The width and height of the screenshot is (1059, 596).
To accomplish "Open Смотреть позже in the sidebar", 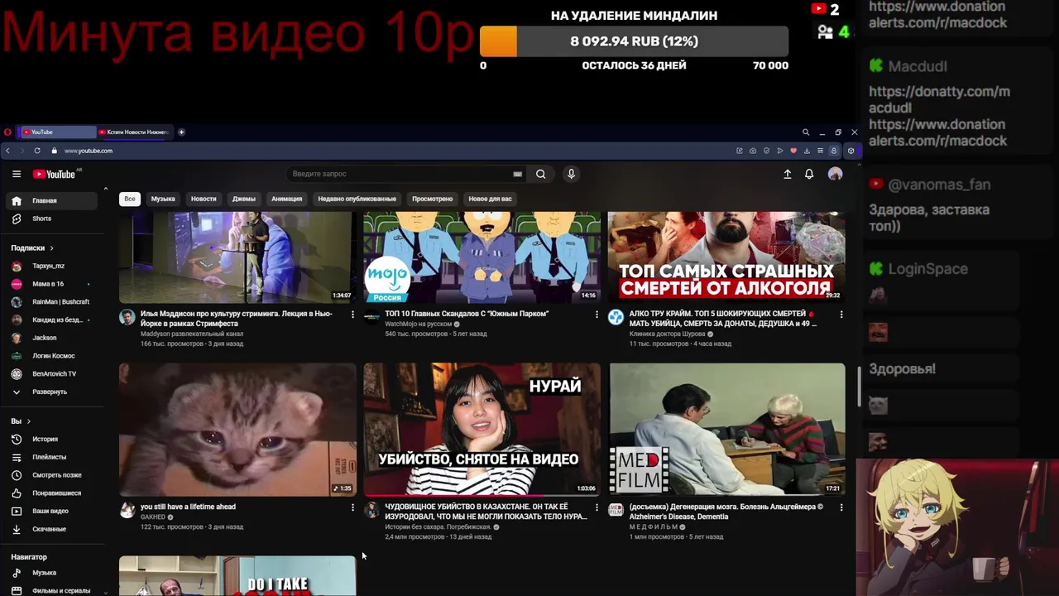I will click(51, 475).
